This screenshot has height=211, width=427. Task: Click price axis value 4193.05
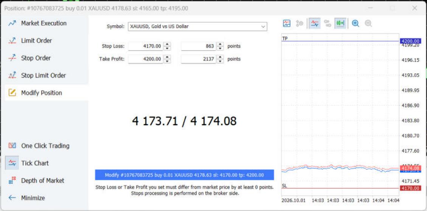click(410, 75)
